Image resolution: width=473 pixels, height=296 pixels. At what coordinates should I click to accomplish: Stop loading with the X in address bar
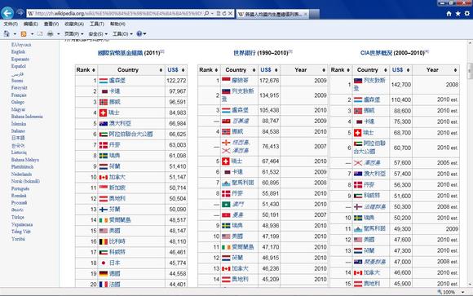click(x=230, y=14)
